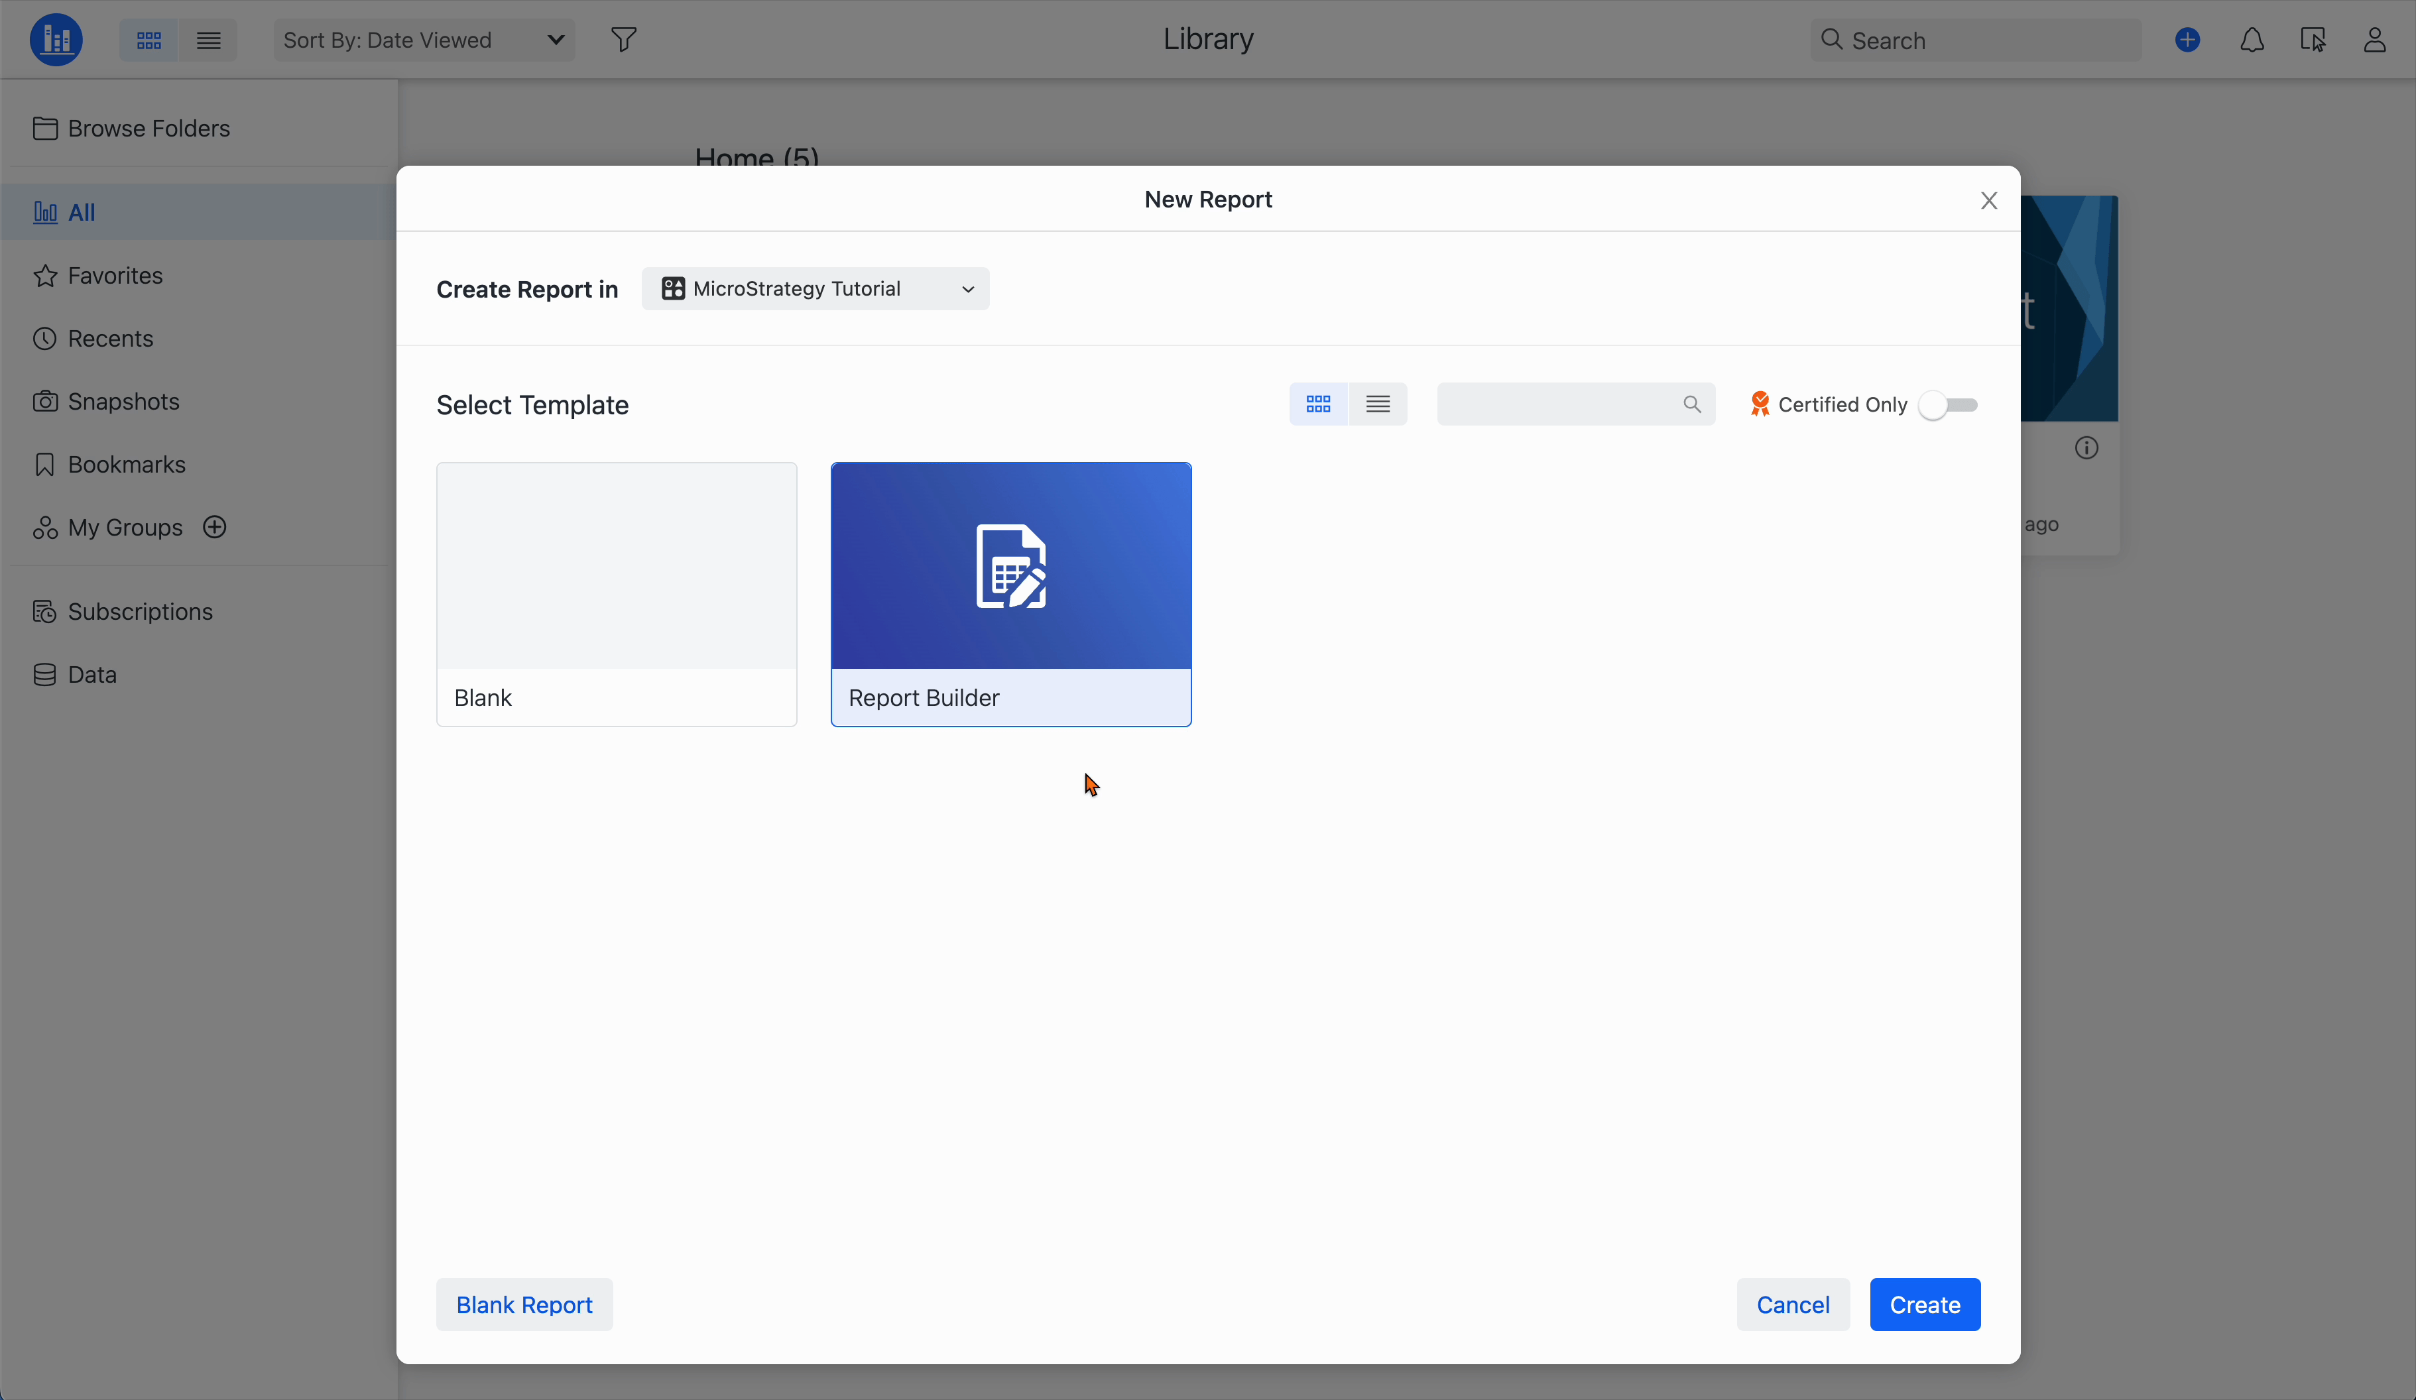
Task: Expand the MicroStrategy Tutorial project dropdown
Action: [x=815, y=288]
